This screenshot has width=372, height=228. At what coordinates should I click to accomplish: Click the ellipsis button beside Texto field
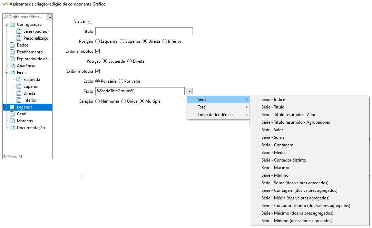click(x=189, y=91)
